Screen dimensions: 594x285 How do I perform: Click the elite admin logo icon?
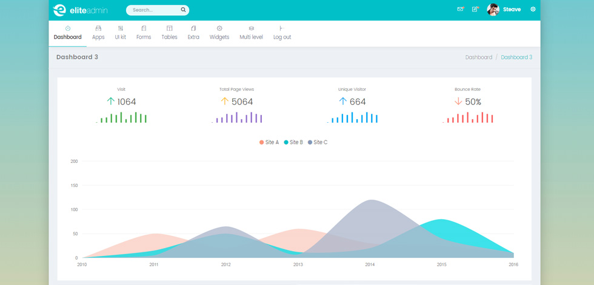(59, 10)
